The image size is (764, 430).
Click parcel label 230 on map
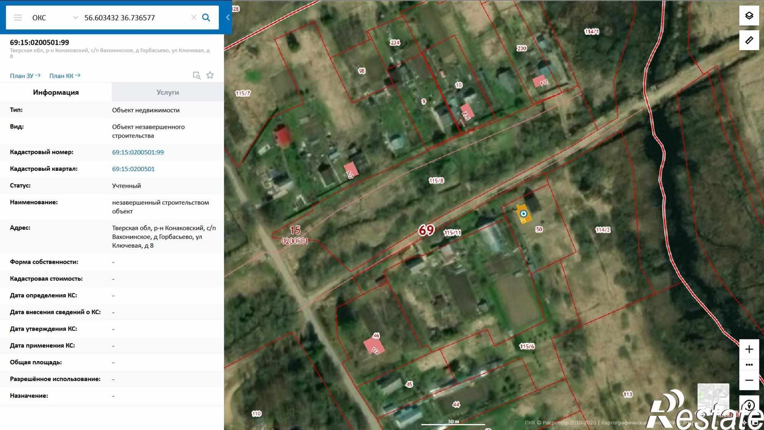coord(522,48)
